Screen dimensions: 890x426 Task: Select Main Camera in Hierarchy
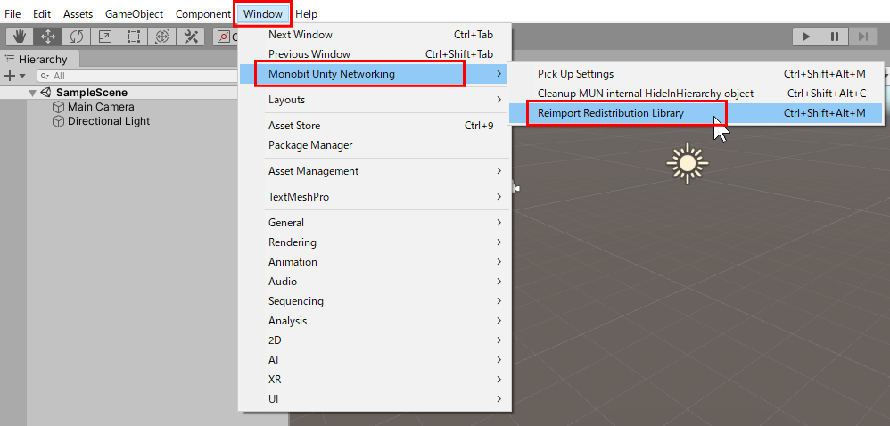(x=101, y=107)
